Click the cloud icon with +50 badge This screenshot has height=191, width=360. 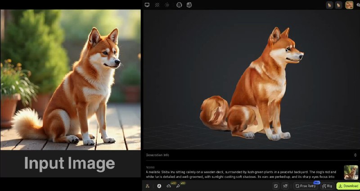(x=169, y=186)
